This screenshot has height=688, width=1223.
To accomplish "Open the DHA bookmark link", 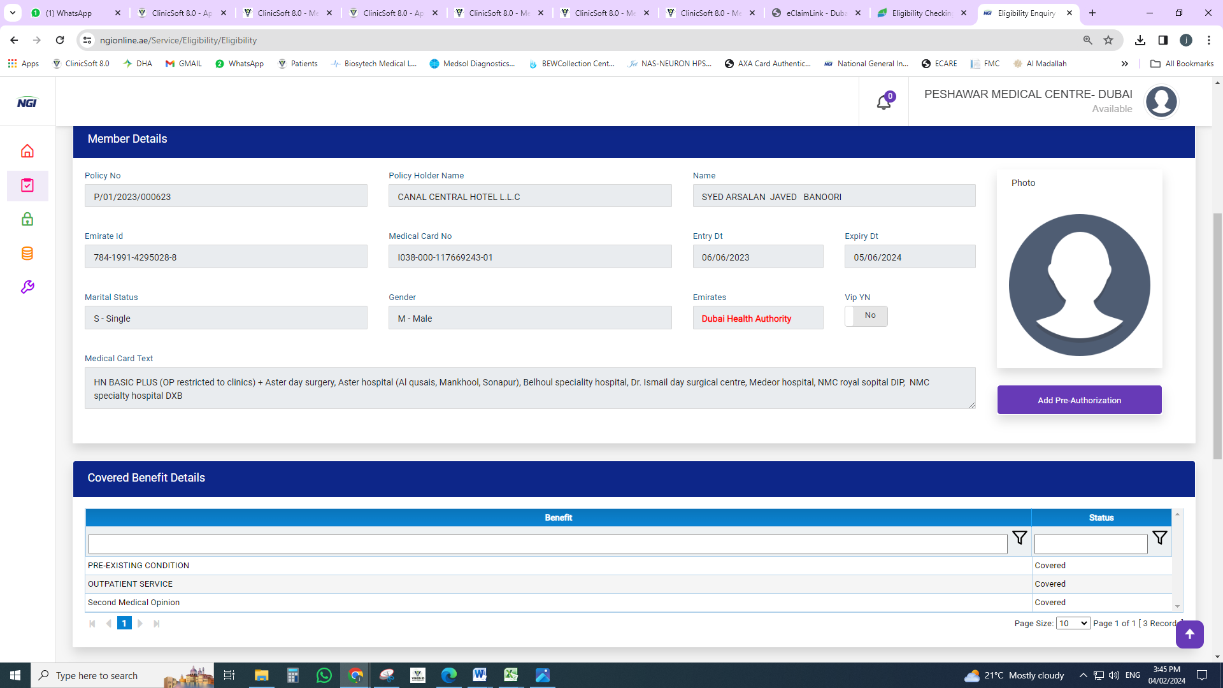I will pyautogui.click(x=138, y=64).
